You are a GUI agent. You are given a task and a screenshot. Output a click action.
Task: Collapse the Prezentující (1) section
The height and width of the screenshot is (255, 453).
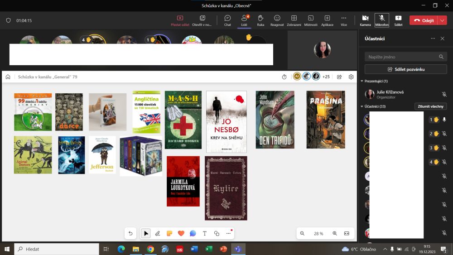click(361, 81)
